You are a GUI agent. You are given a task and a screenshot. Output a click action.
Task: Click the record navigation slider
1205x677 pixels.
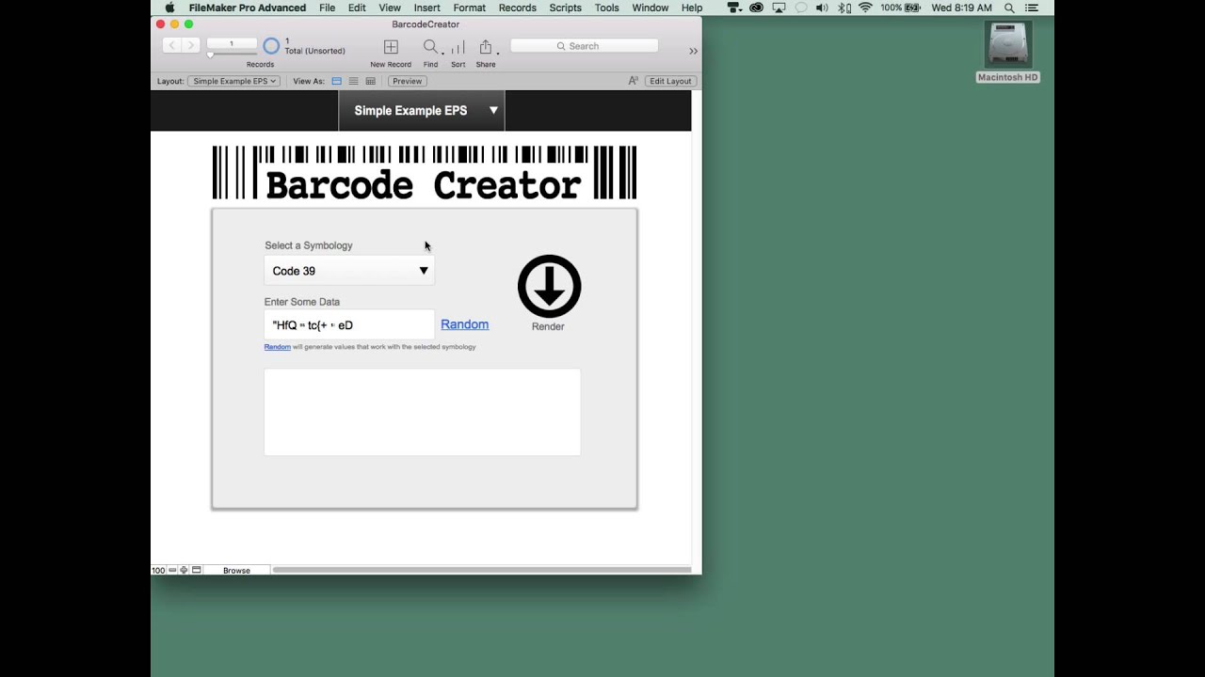pos(231,55)
